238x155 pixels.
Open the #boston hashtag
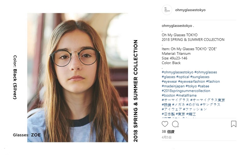pyautogui.click(x=168, y=95)
